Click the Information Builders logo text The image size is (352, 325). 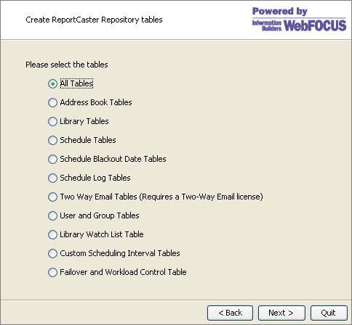(x=267, y=25)
